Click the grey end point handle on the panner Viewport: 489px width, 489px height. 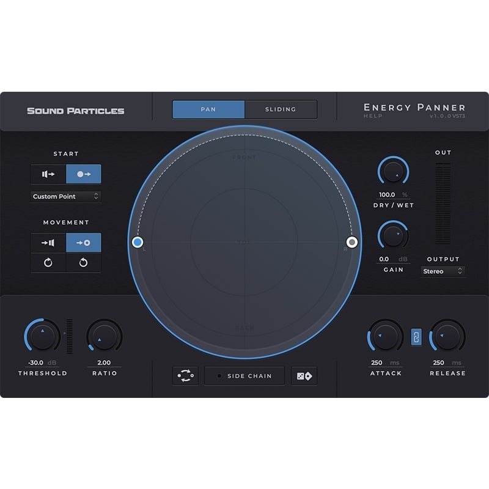(352, 242)
